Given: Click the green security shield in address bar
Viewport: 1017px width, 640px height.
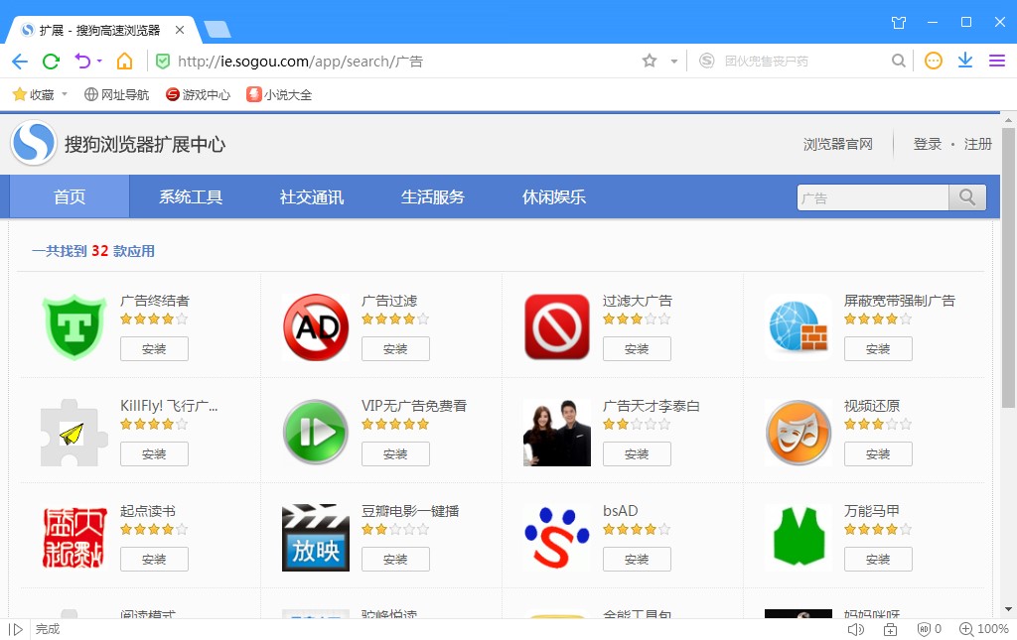Looking at the screenshot, I should [x=163, y=61].
